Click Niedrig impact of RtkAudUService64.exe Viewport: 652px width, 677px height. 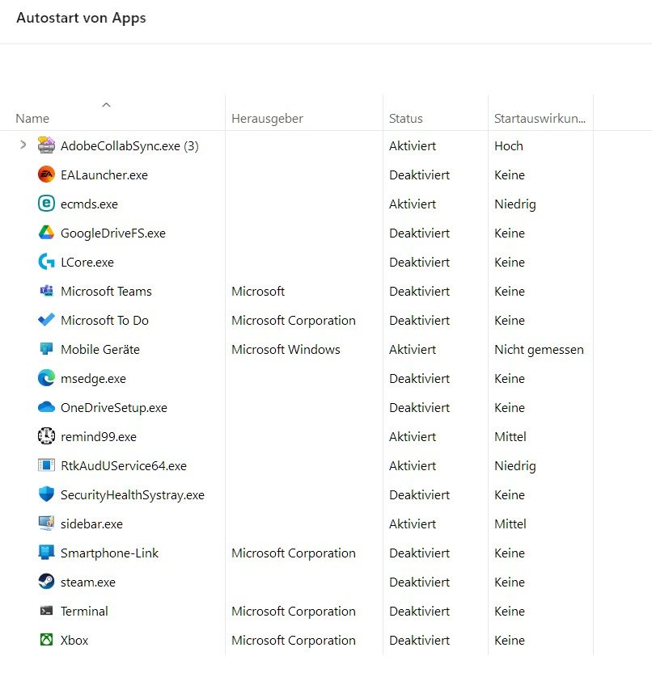(x=515, y=466)
